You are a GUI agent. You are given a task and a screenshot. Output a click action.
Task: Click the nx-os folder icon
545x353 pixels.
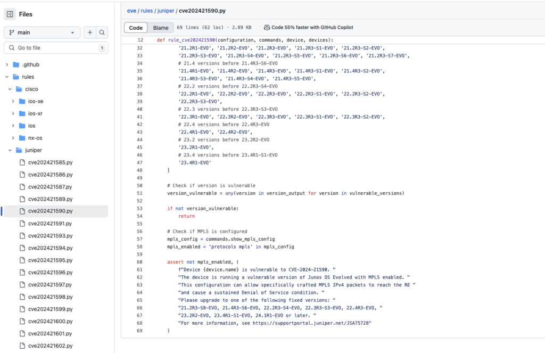tap(22, 138)
